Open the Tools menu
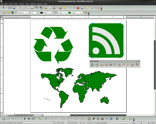Image resolution: width=156 pixels, height=124 pixels. coord(27,4)
